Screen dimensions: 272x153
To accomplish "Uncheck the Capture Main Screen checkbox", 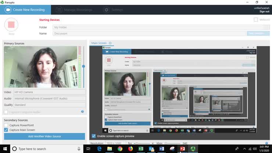I will 6,130.
